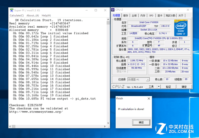Click the Loop 10 finished line
Viewport: 199px width, 138px height.
41,66
